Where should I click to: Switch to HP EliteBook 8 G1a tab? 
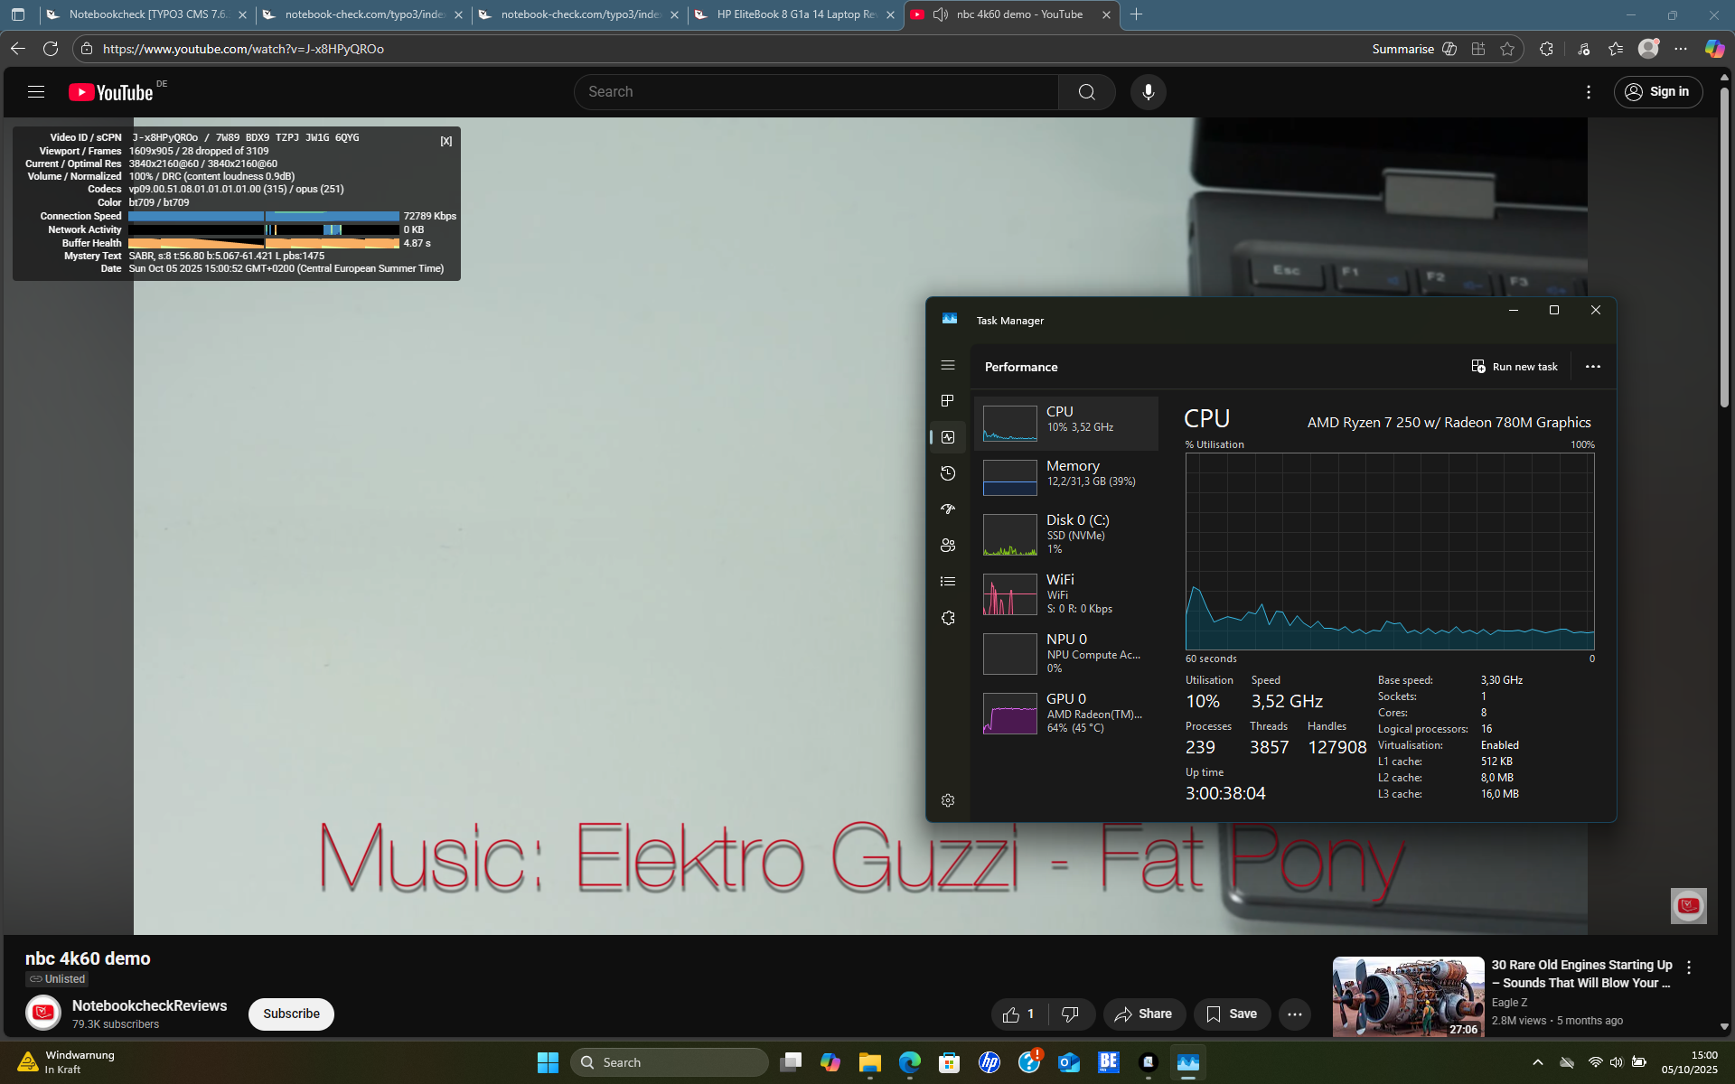pyautogui.click(x=795, y=14)
